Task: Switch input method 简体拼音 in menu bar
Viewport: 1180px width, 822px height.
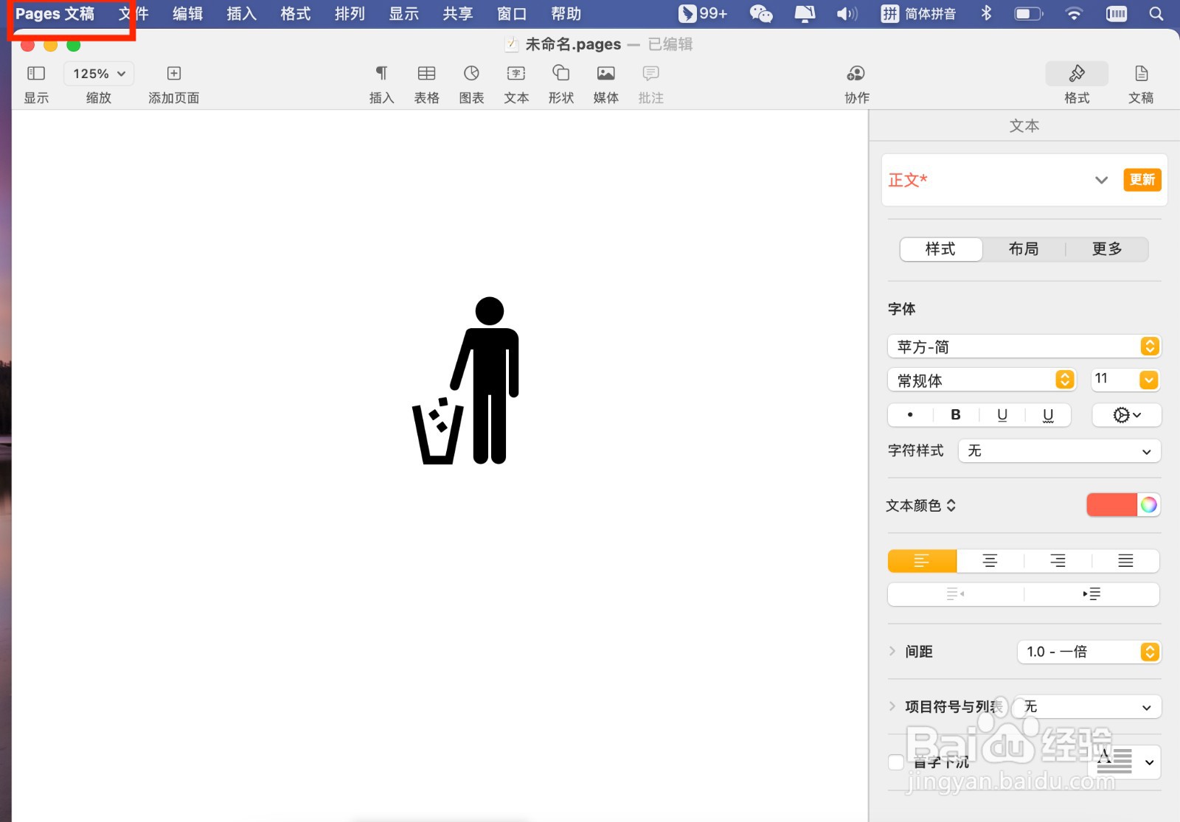Action: [x=919, y=13]
